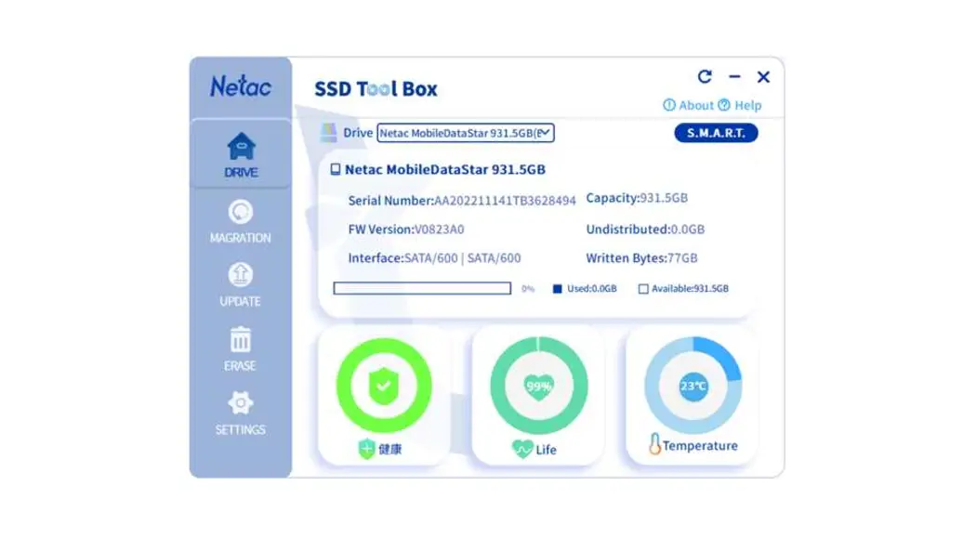Click the SETTINGS gear icon
This screenshot has width=976, height=538.
pos(240,401)
